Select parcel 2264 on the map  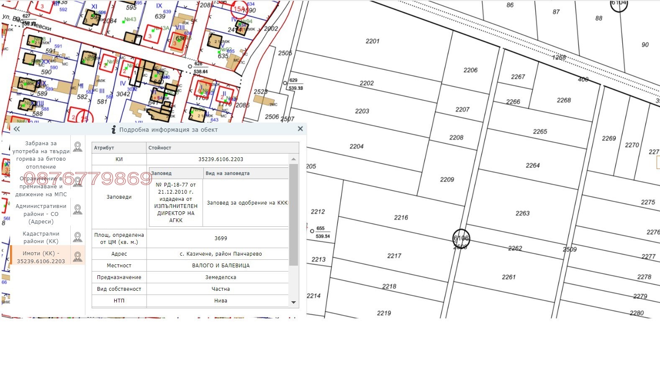click(x=532, y=166)
